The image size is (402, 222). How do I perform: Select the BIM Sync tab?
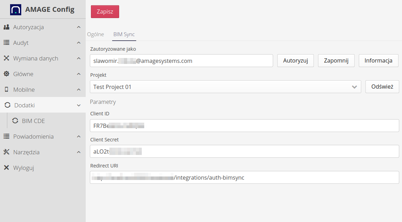coord(124,34)
